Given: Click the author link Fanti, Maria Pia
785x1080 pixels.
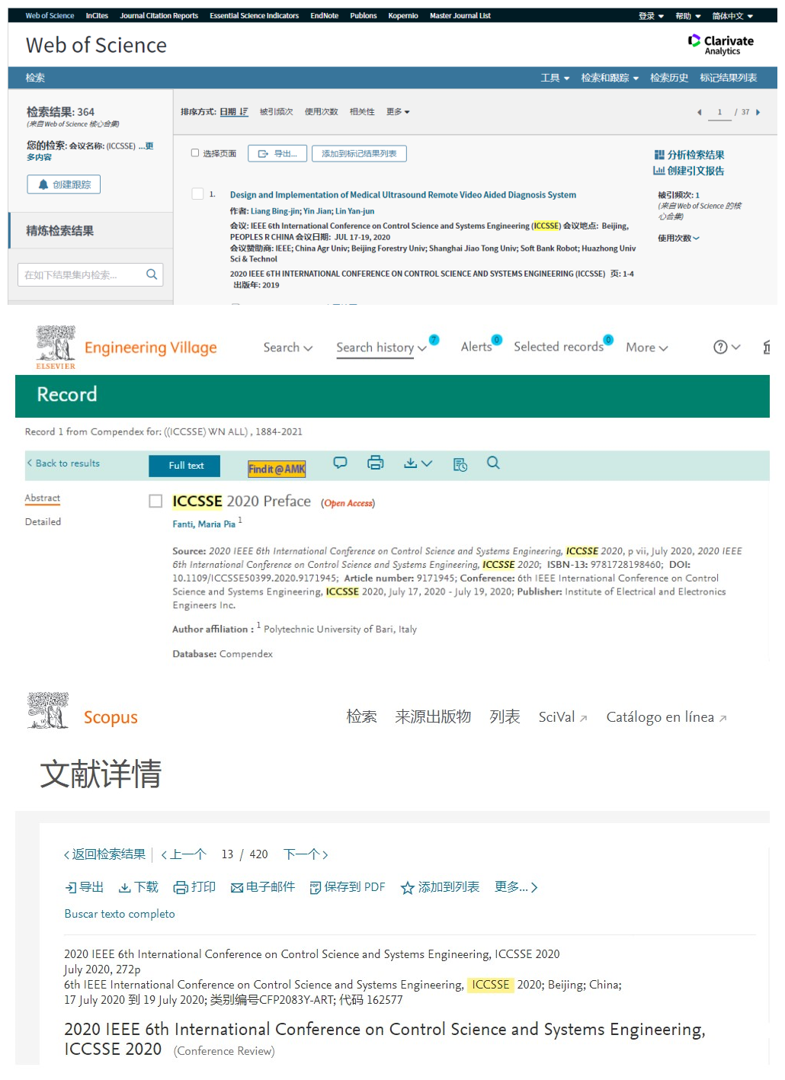Looking at the screenshot, I should coord(203,524).
